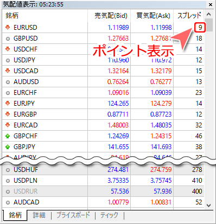The width and height of the screenshot is (216, 224).
Task: Select the USDCAD symbol name
Action: (26, 71)
